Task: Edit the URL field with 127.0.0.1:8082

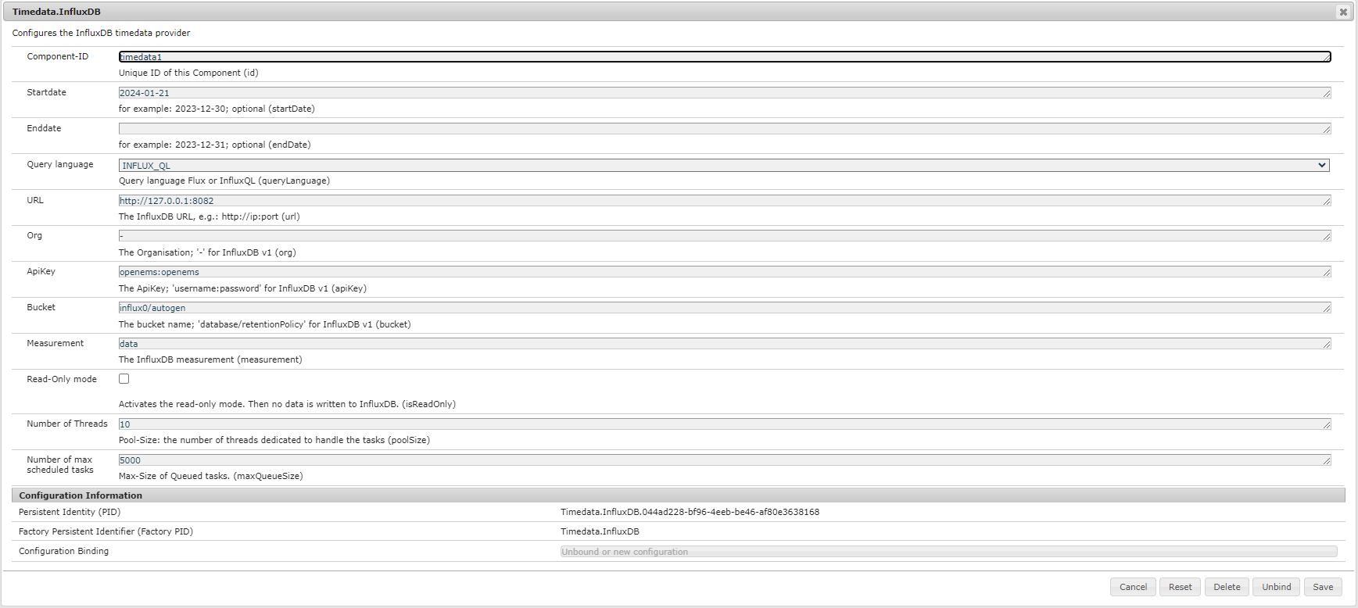Action: (725, 201)
